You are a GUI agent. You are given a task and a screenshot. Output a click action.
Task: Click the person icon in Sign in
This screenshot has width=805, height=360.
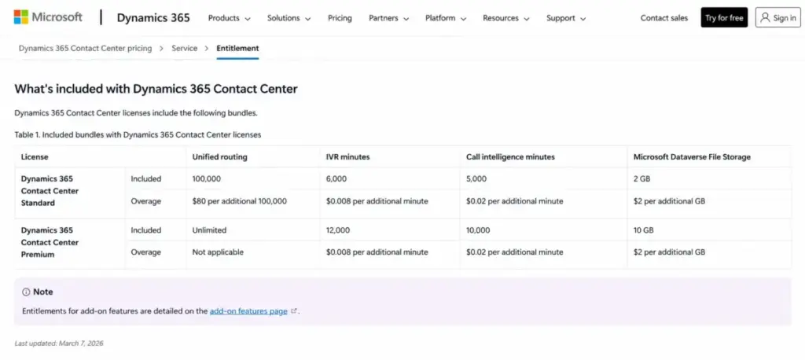click(765, 17)
